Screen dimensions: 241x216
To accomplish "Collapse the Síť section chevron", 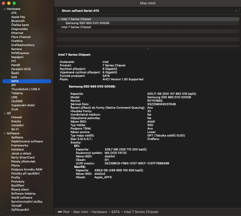I will (x=5, y=113).
